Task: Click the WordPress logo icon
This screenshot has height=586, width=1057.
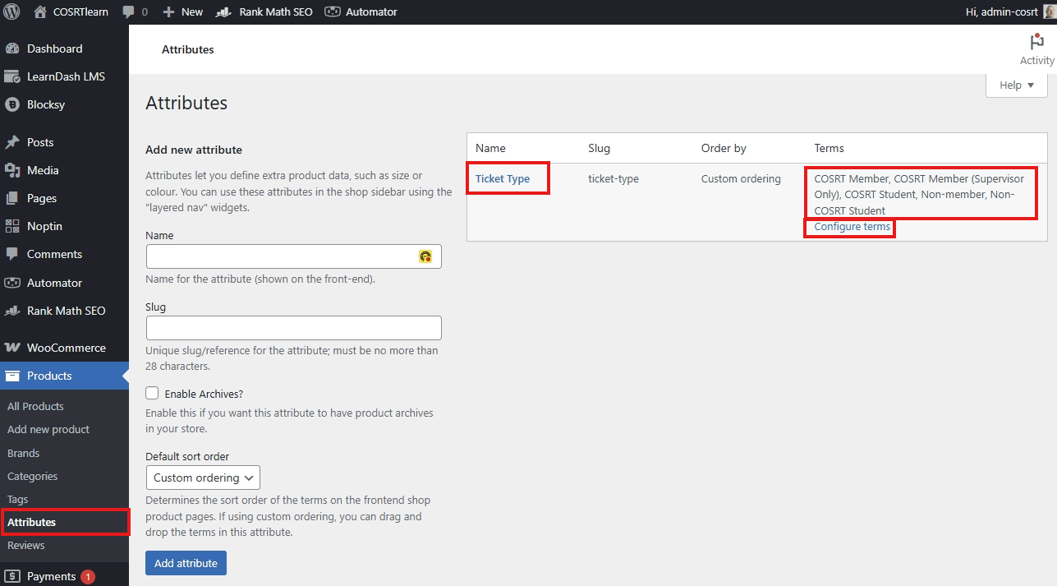Action: (11, 12)
